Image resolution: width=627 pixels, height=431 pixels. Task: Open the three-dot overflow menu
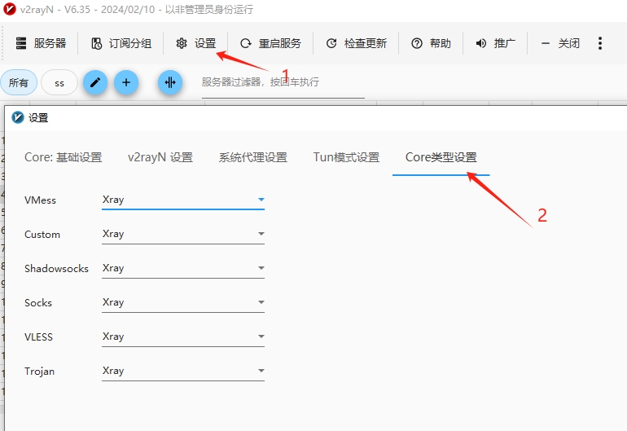[600, 43]
